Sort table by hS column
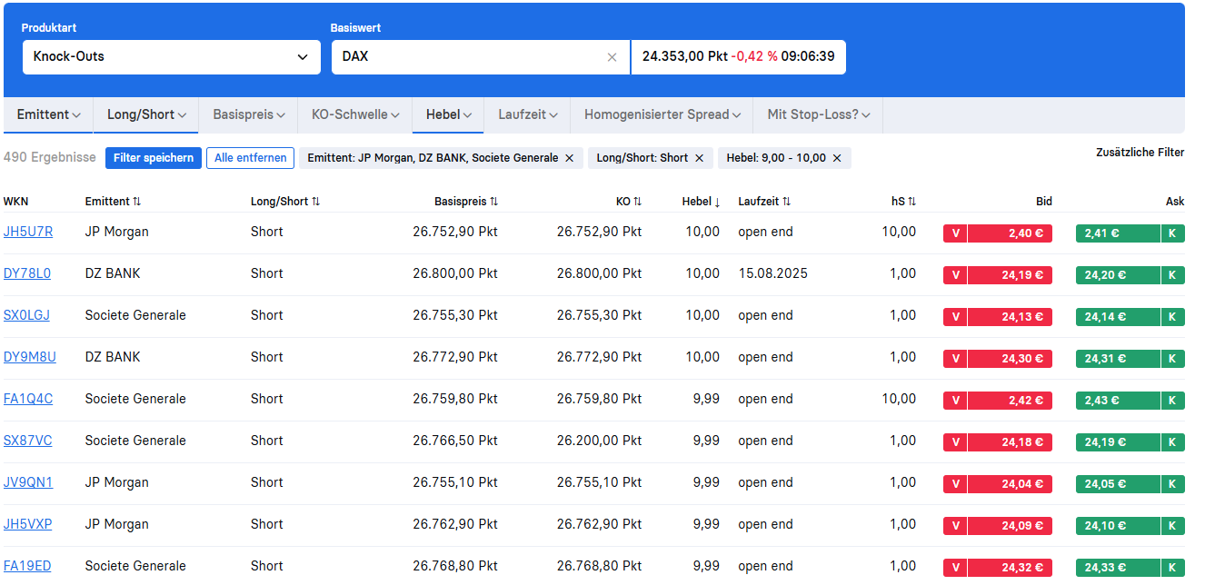 click(x=903, y=202)
